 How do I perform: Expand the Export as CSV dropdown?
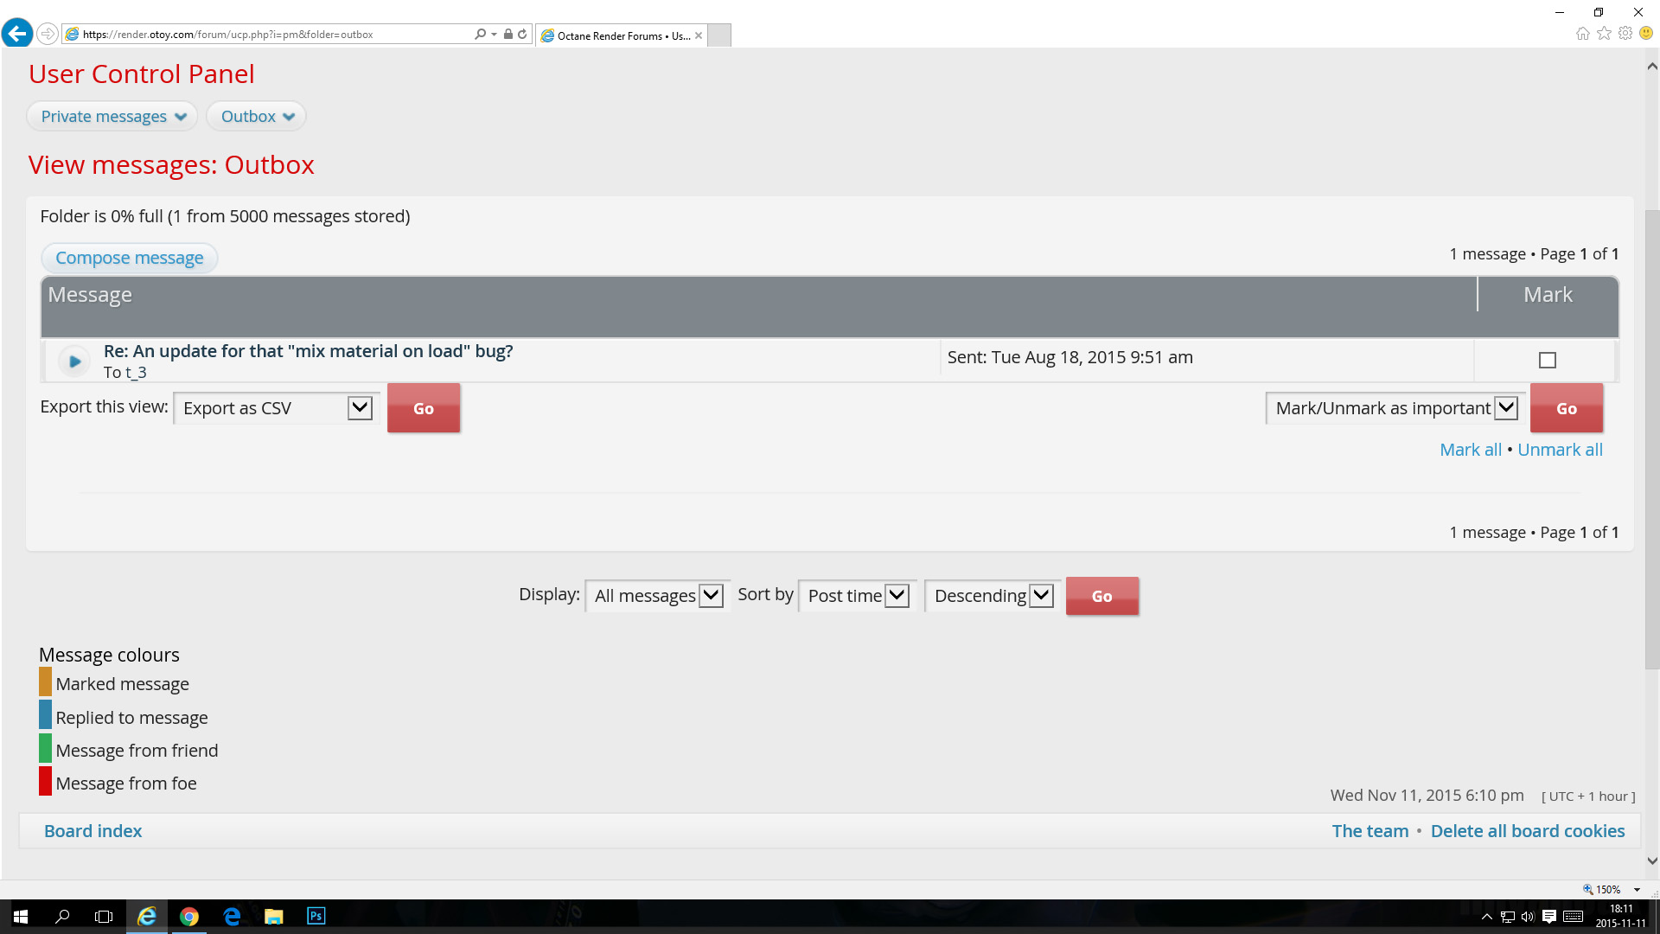pyautogui.click(x=277, y=408)
